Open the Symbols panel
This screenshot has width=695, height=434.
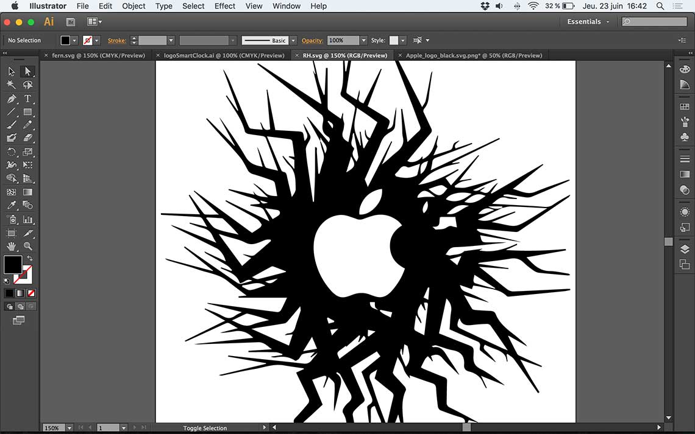(x=685, y=137)
